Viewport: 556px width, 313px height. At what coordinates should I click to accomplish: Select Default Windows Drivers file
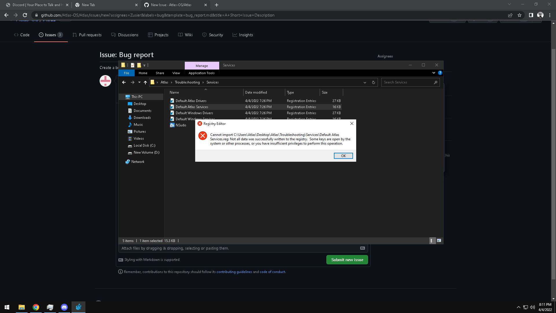click(x=194, y=113)
